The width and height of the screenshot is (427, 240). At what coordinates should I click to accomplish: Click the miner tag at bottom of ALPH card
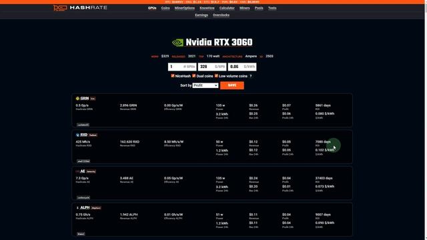pyautogui.click(x=81, y=234)
